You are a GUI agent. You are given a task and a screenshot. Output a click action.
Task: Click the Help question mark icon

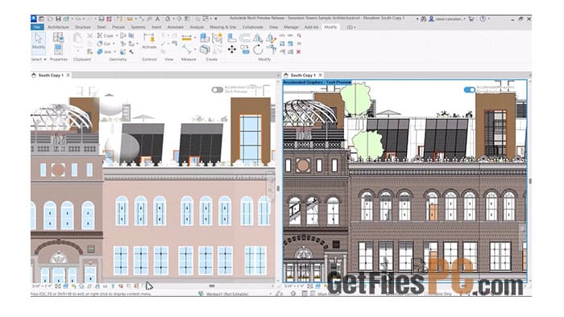[483, 19]
